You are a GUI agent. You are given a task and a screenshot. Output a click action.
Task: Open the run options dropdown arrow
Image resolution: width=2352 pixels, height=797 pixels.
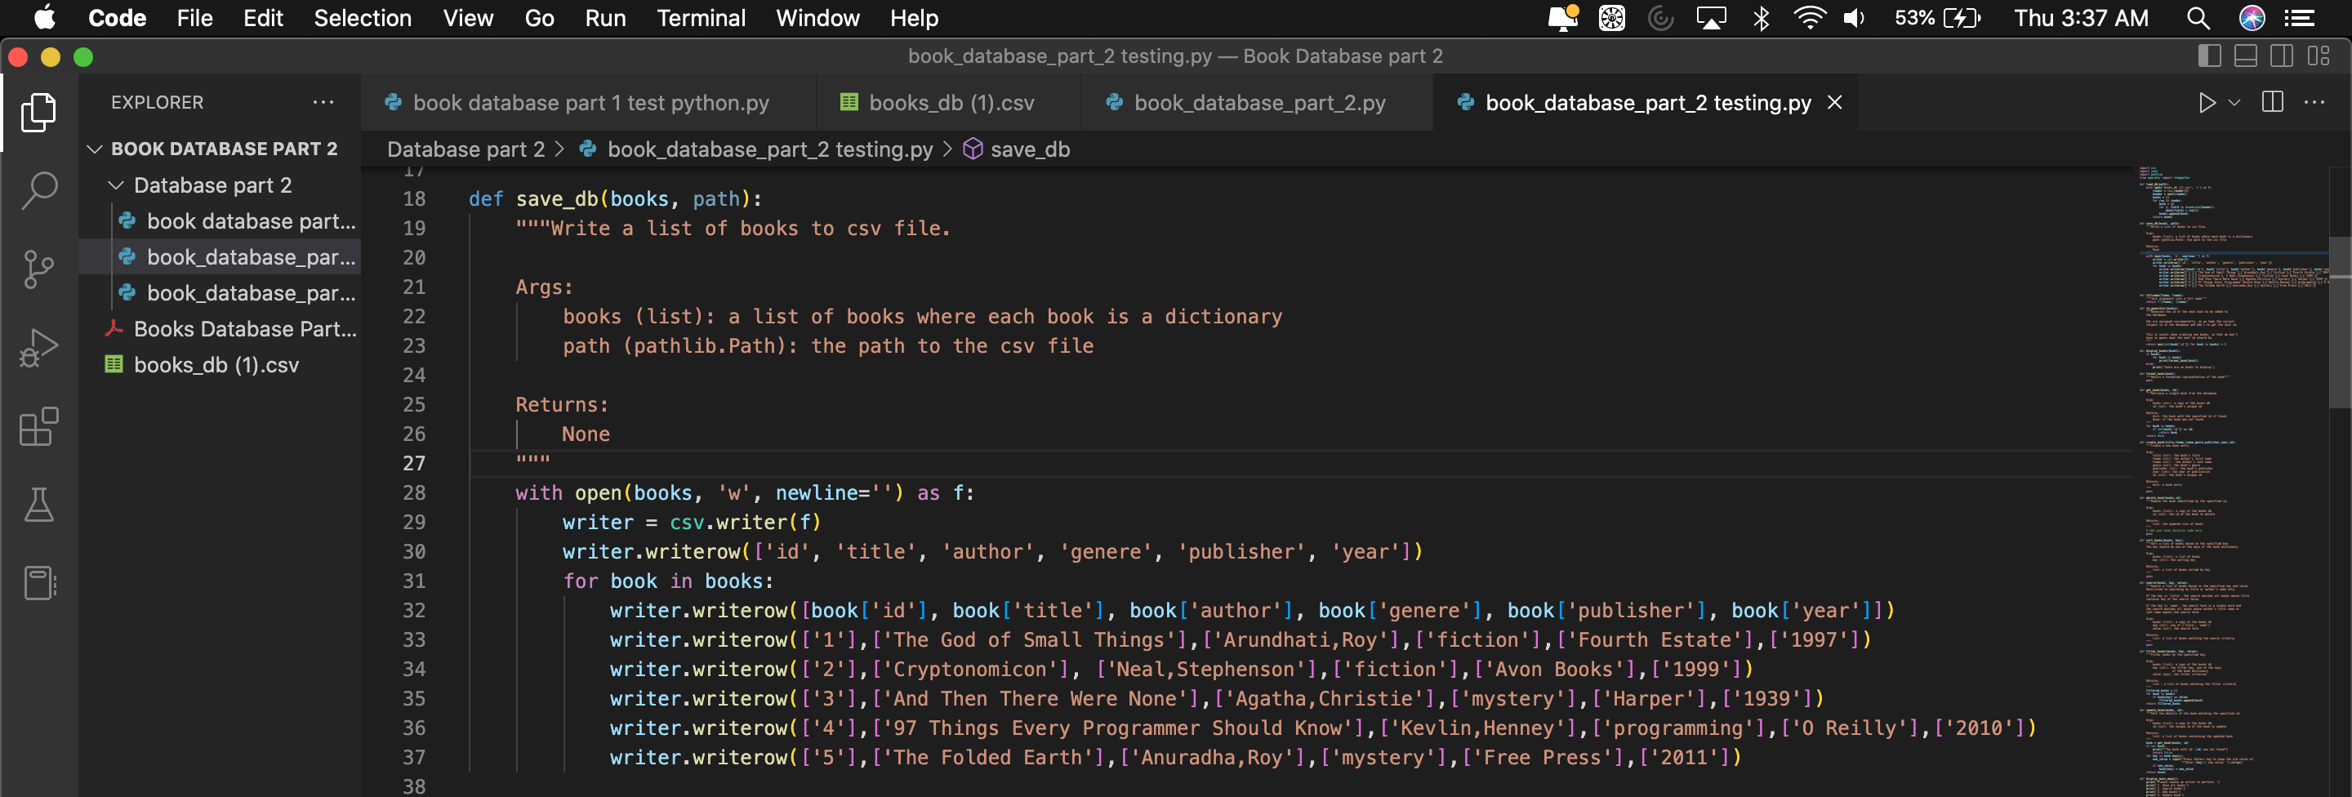point(2234,103)
